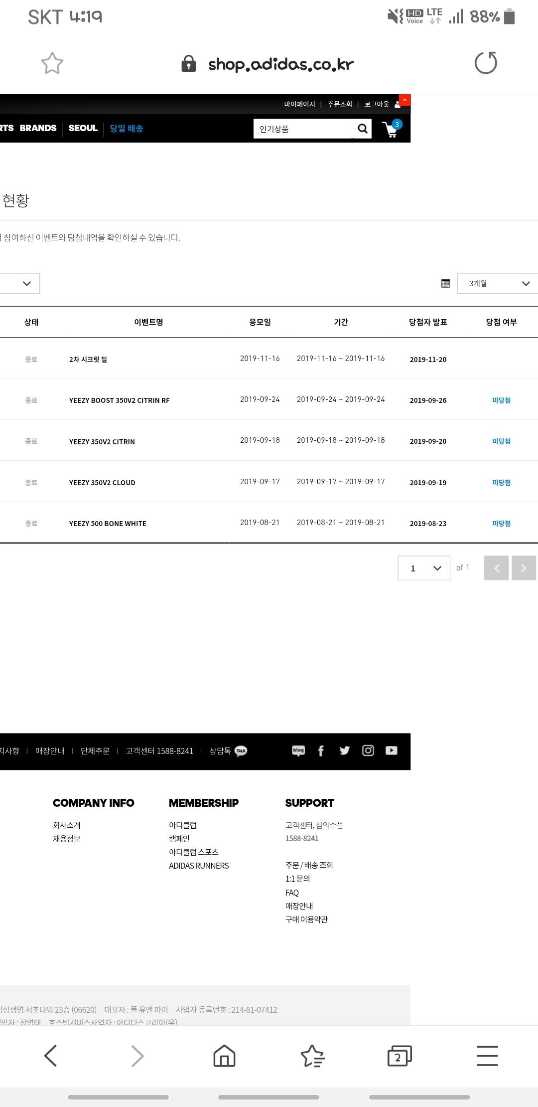538x1107 pixels.
Task: Go forward with browser forward arrow
Action: click(x=137, y=1056)
